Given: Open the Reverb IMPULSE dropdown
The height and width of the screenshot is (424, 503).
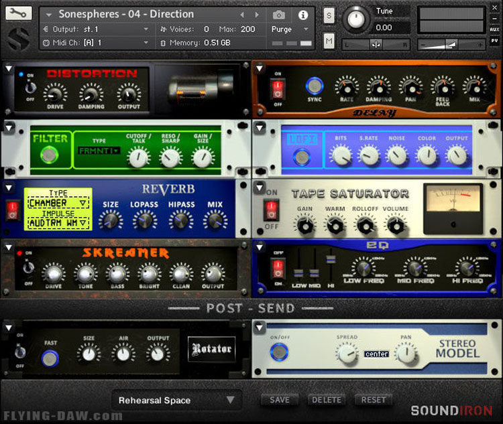Looking at the screenshot, I should (x=58, y=223).
